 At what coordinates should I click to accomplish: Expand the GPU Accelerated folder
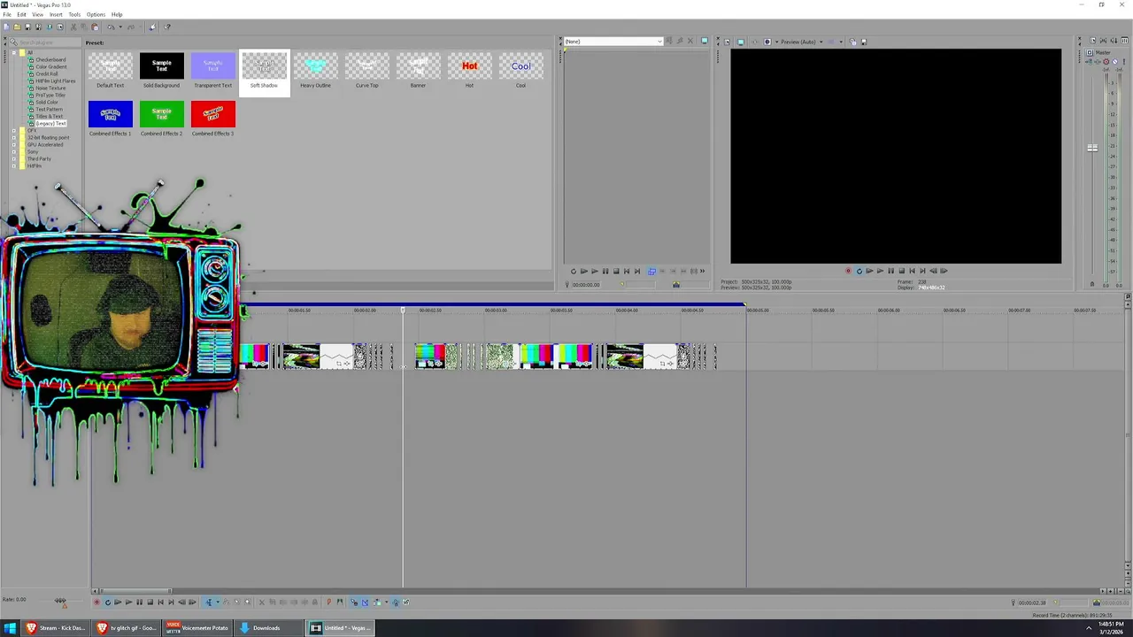pyautogui.click(x=13, y=145)
